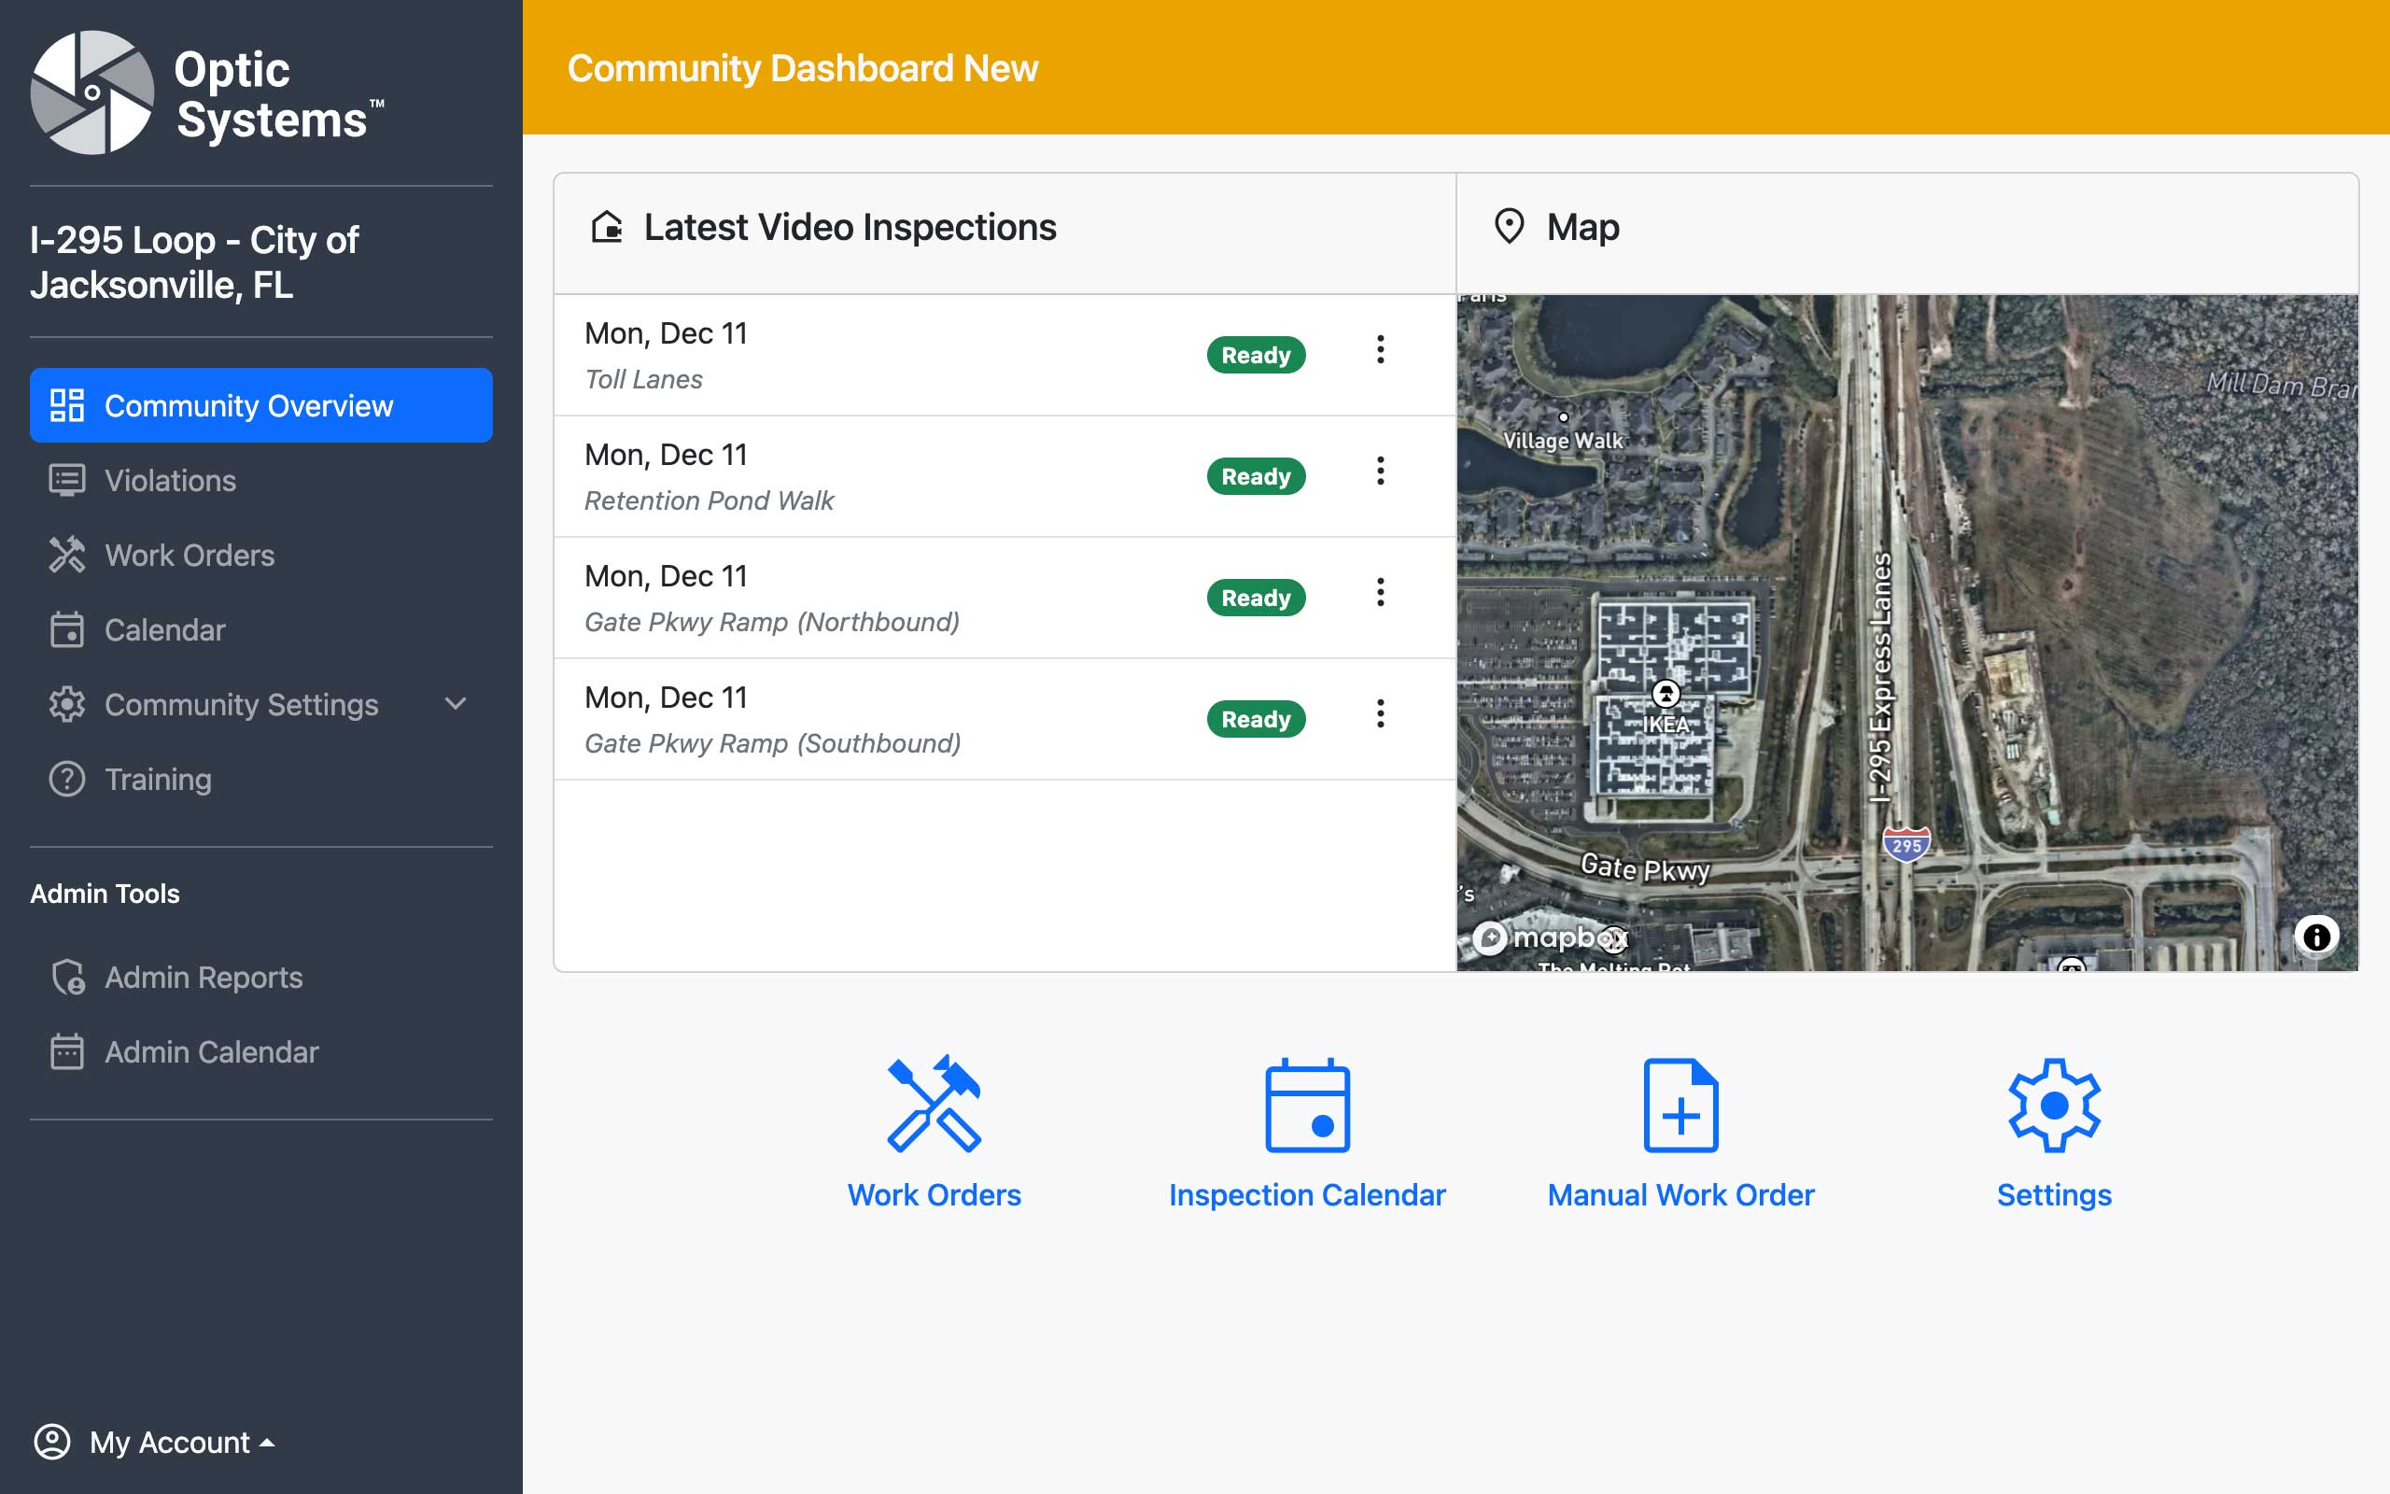
Task: Open options menu for Retention Pond Walk
Action: [1380, 472]
